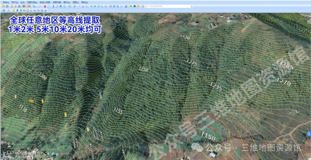Click the yellow map marker near contour 1130
This screenshot has height=160, width=311.
tap(16, 97)
